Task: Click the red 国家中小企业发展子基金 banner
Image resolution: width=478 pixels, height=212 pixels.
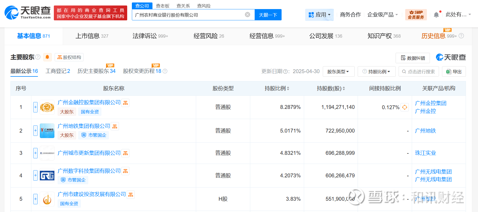Action: tap(90, 13)
